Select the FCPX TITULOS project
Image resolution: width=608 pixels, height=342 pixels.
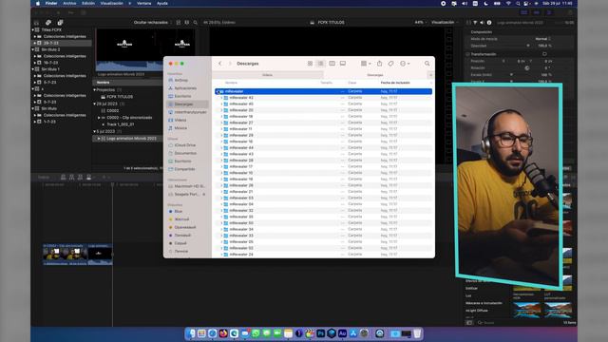tap(120, 97)
